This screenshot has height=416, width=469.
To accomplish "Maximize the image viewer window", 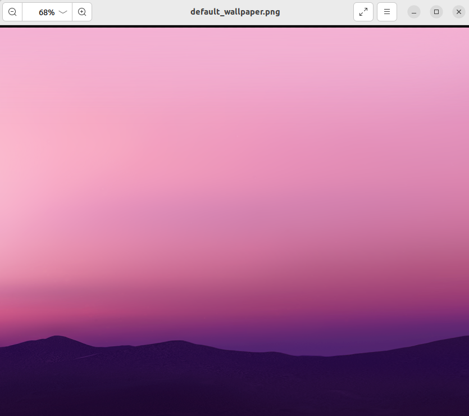I will click(x=436, y=12).
